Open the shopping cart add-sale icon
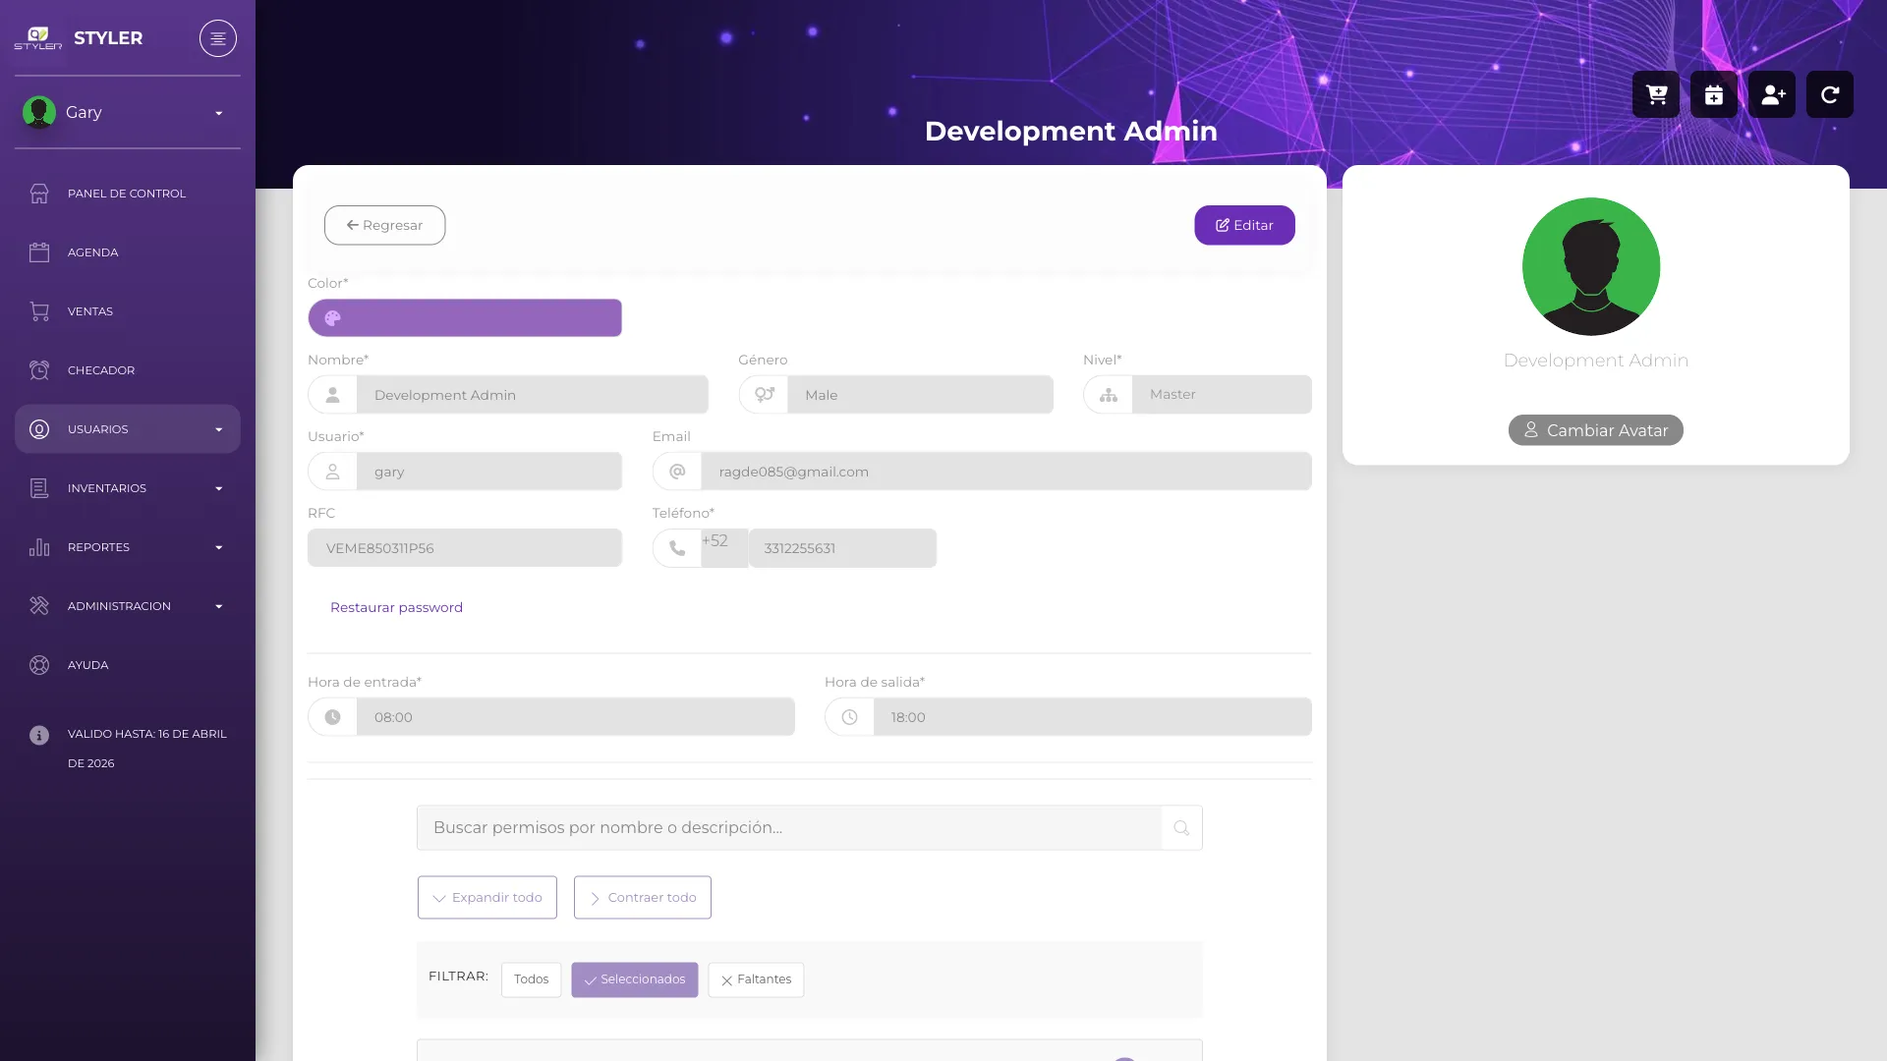This screenshot has height=1061, width=1887. pyautogui.click(x=1656, y=94)
